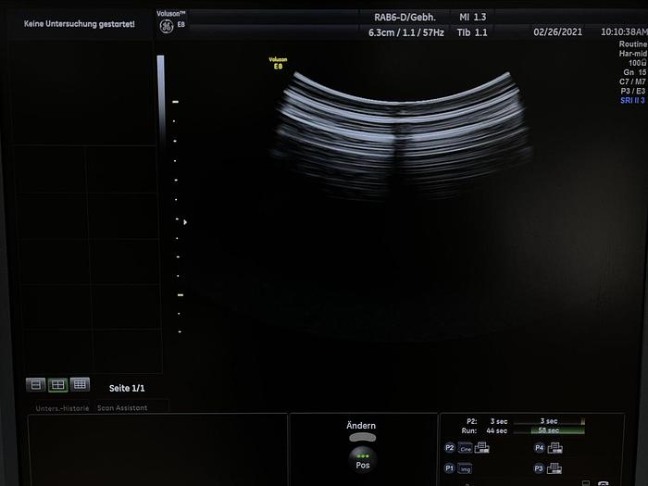Select the 2x2 grid clipboard layout icon
Viewport: 648px width, 486px height.
pyautogui.click(x=57, y=385)
